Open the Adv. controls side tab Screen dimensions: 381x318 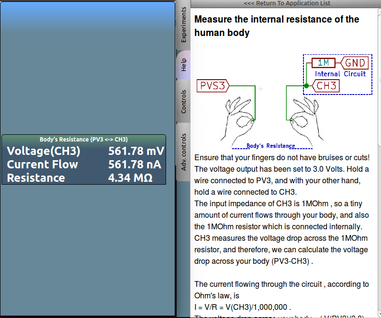click(183, 152)
